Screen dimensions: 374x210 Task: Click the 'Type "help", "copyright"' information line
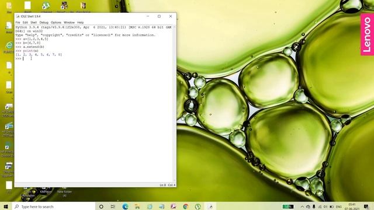tap(85, 35)
